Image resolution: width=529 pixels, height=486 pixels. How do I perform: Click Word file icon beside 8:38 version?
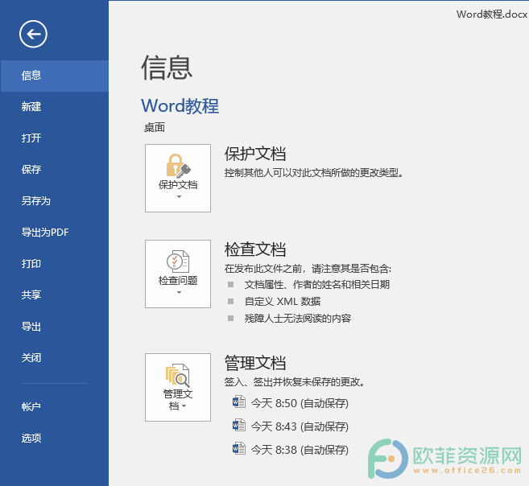pyautogui.click(x=239, y=448)
